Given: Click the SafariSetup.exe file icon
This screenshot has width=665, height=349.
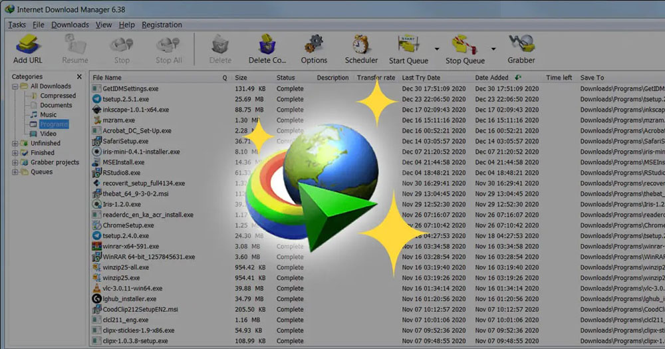Looking at the screenshot, I should click(96, 141).
